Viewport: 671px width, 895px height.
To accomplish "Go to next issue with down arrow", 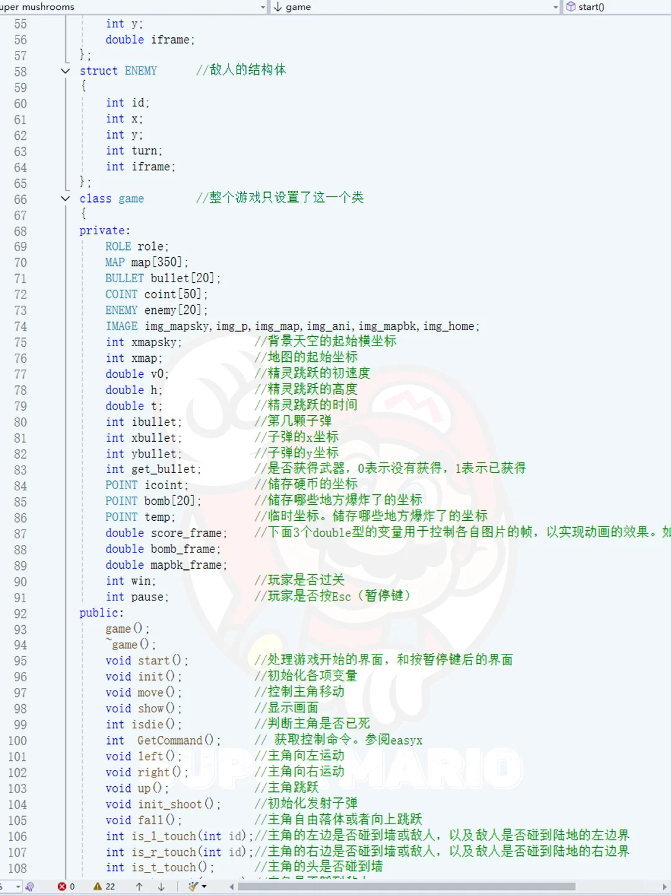I will point(161,887).
